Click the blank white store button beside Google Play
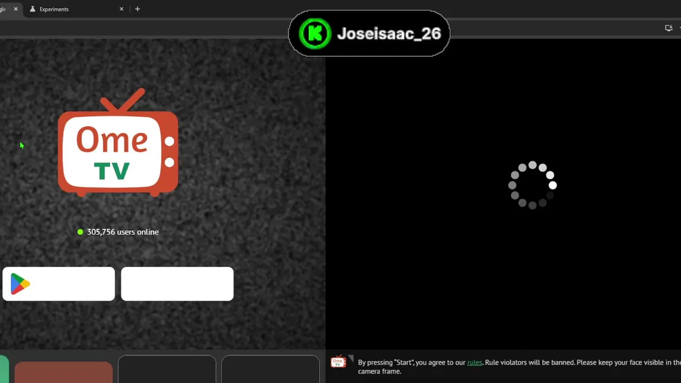The width and height of the screenshot is (681, 383). [x=177, y=284]
